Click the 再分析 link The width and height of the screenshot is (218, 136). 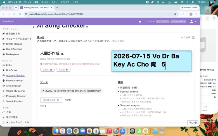coord(68,100)
